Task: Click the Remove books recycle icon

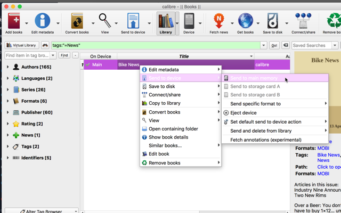Action: [x=334, y=21]
